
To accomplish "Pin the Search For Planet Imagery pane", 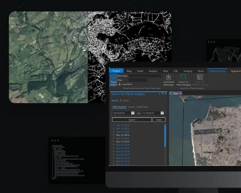I will click(162, 93).
